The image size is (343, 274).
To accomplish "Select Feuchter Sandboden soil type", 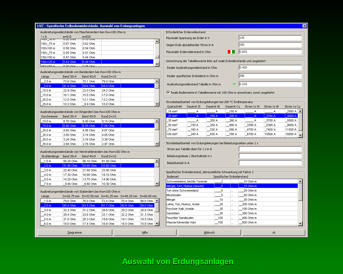I will pos(232,218).
